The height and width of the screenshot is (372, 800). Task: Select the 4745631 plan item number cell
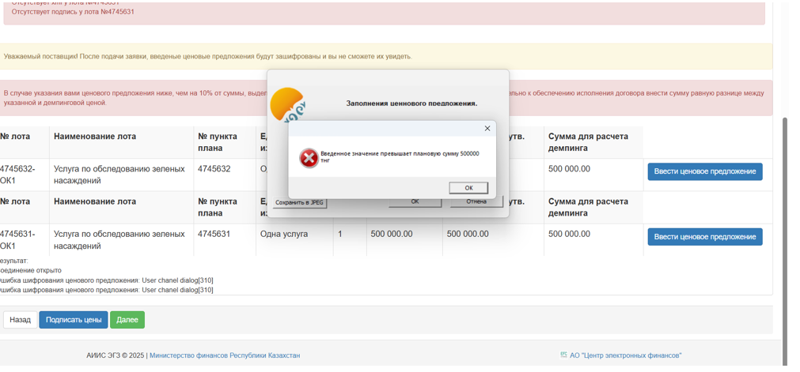[x=214, y=235]
